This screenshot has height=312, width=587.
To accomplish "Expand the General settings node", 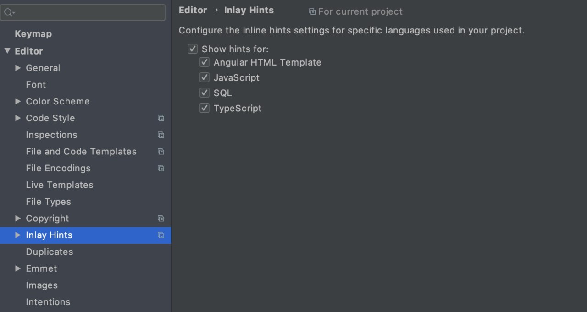I will pos(18,68).
